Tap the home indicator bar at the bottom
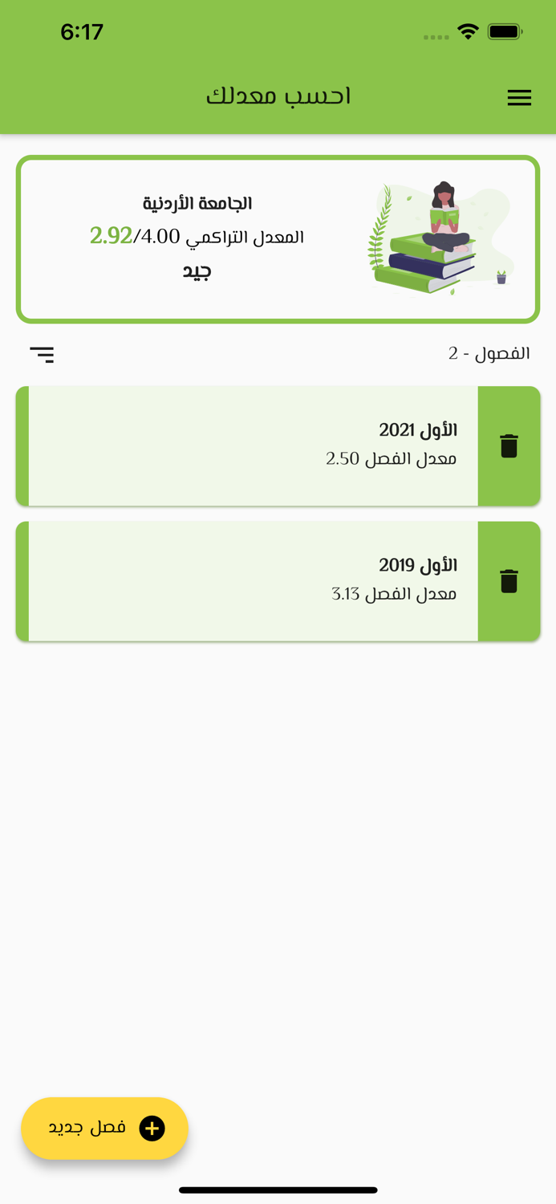The height and width of the screenshot is (1204, 556). coord(278,1190)
